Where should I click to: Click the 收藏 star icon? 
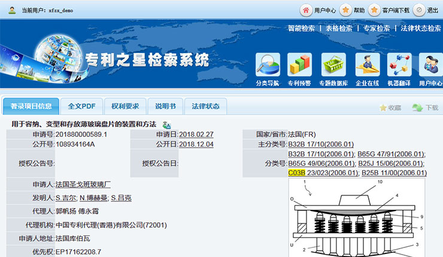(383, 108)
